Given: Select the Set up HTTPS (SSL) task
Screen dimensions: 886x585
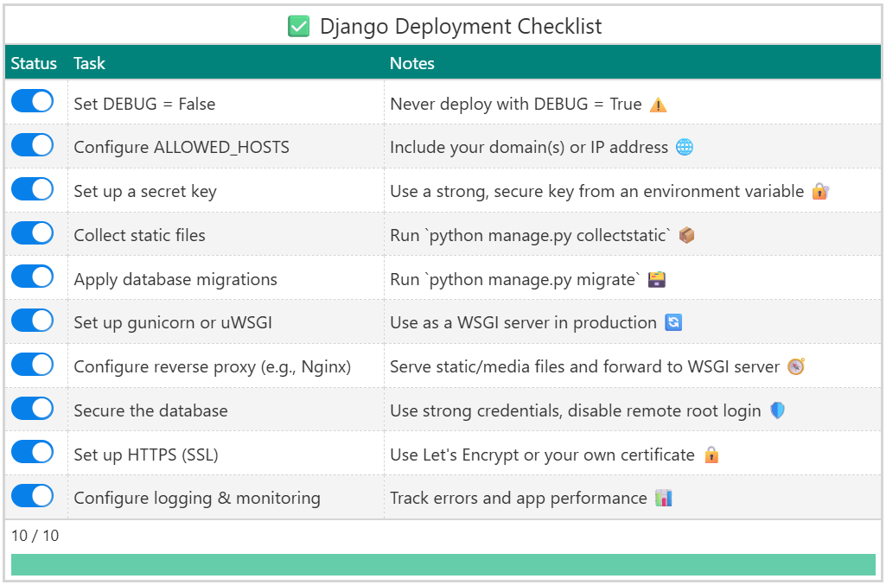Looking at the screenshot, I should (146, 455).
